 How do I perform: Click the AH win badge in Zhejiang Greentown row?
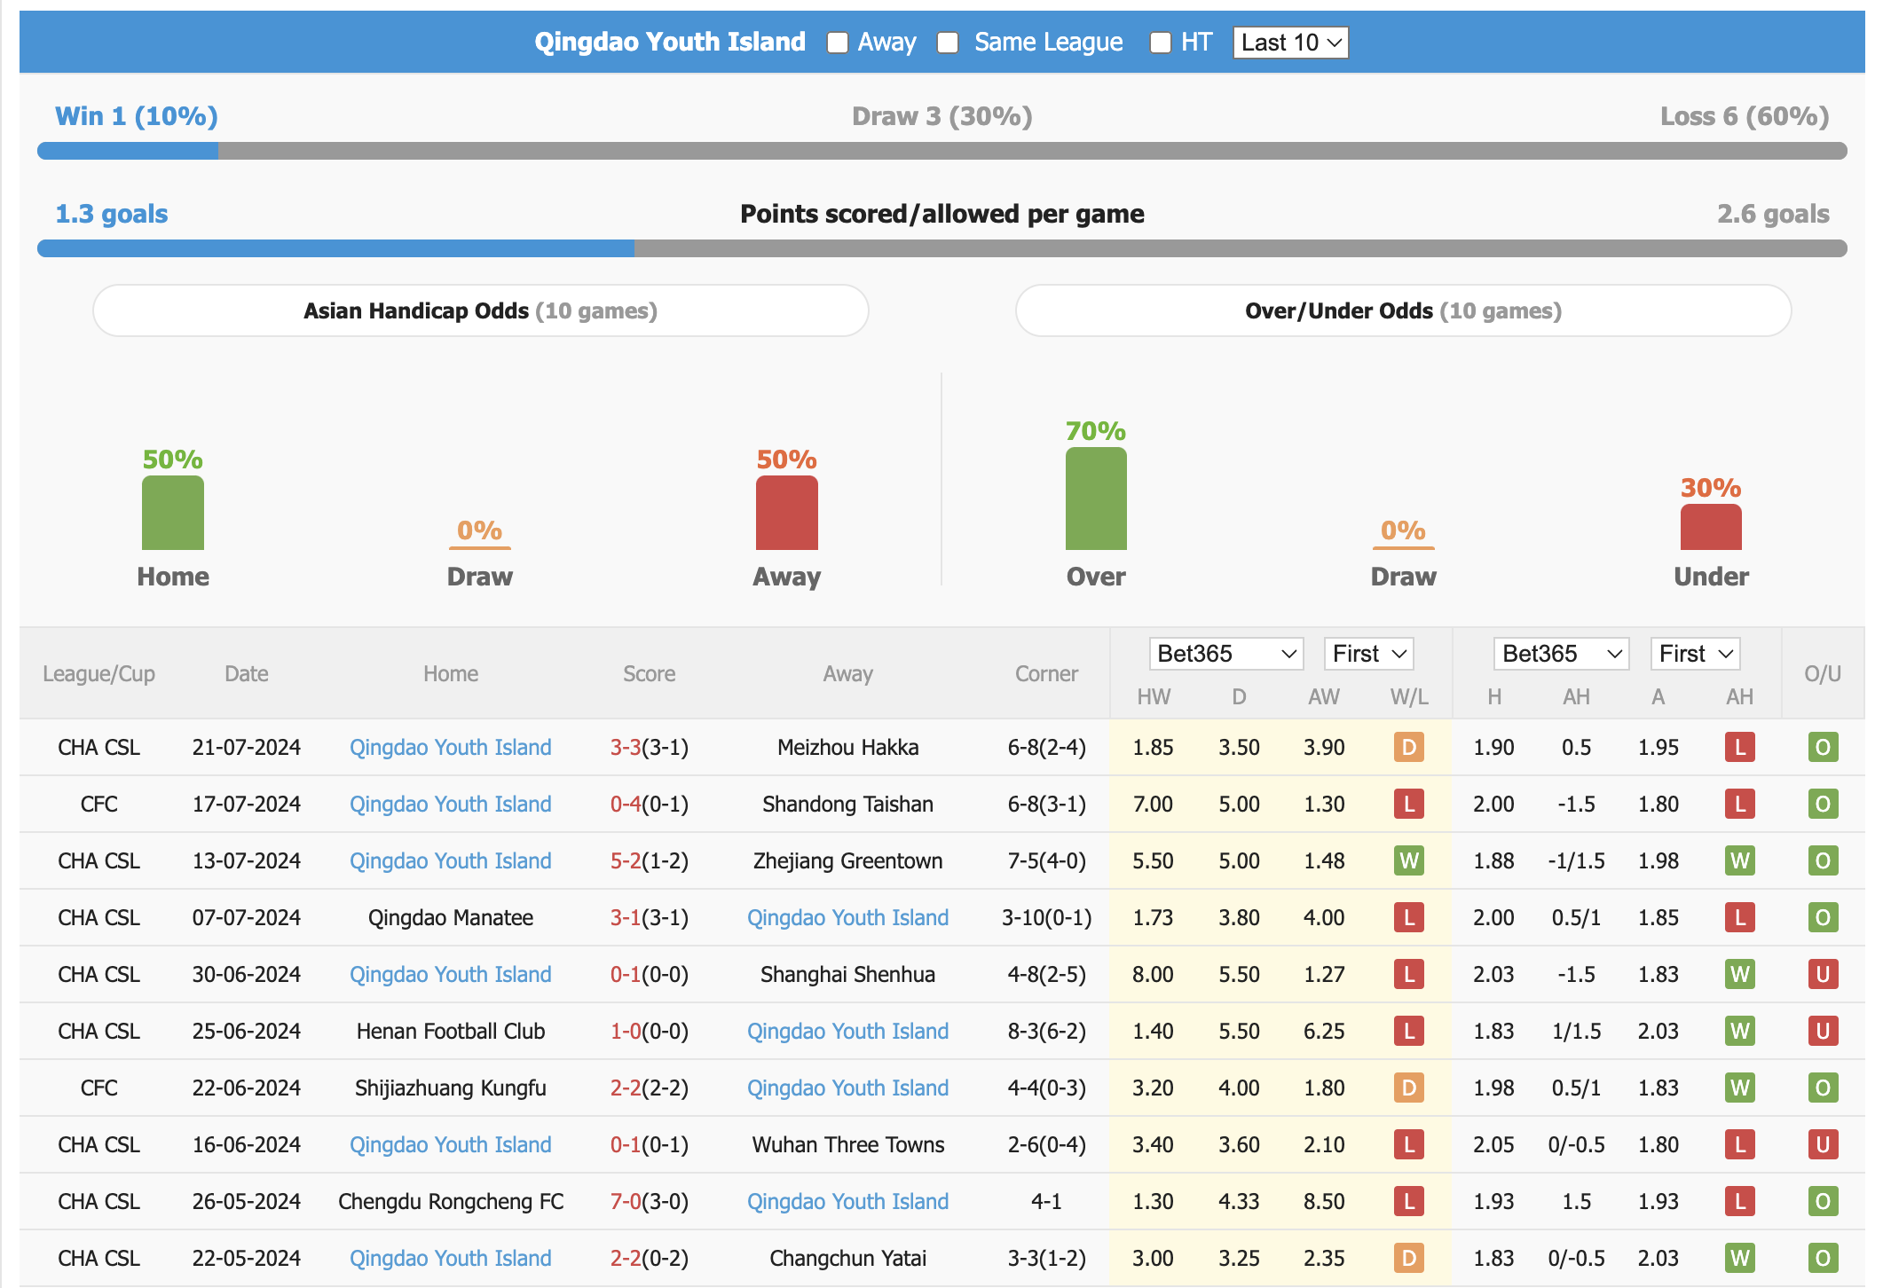1740,861
